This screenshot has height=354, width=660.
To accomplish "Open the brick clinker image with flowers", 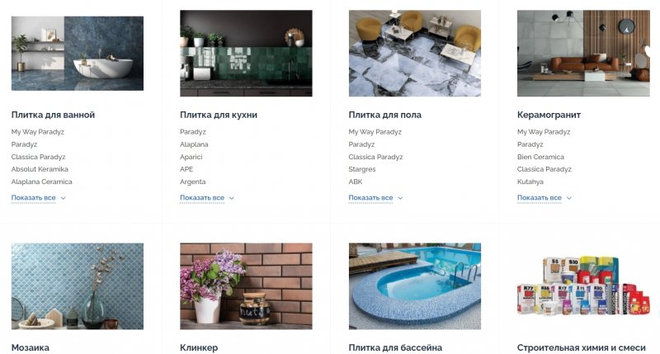I will coord(246,286).
